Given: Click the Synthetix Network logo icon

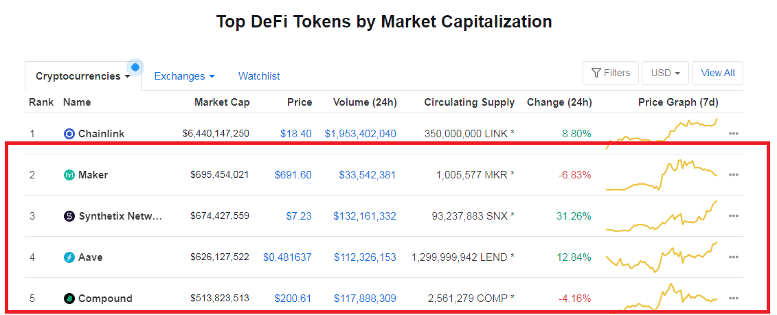Looking at the screenshot, I should tap(69, 216).
